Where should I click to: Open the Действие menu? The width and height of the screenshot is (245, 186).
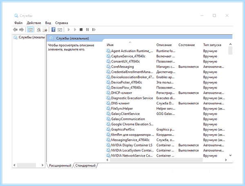click(34, 23)
